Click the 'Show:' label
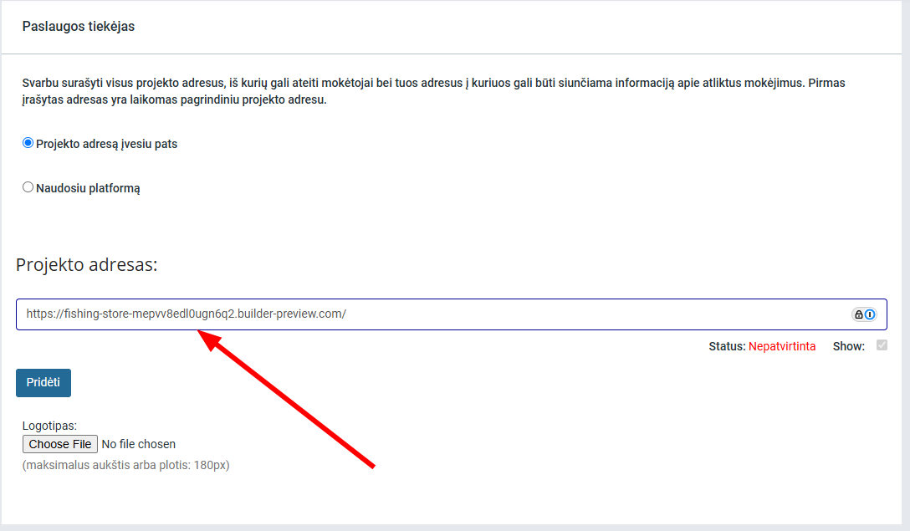Screen dimensions: 910x531 (848, 346)
